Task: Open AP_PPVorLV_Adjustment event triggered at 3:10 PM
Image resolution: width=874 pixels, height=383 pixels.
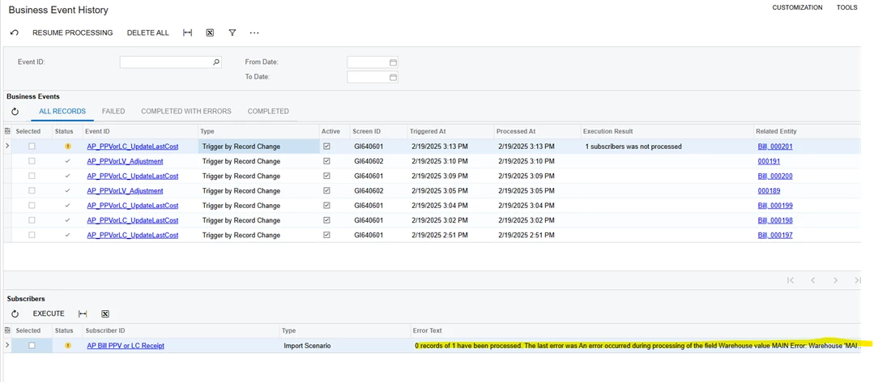Action: pos(125,161)
